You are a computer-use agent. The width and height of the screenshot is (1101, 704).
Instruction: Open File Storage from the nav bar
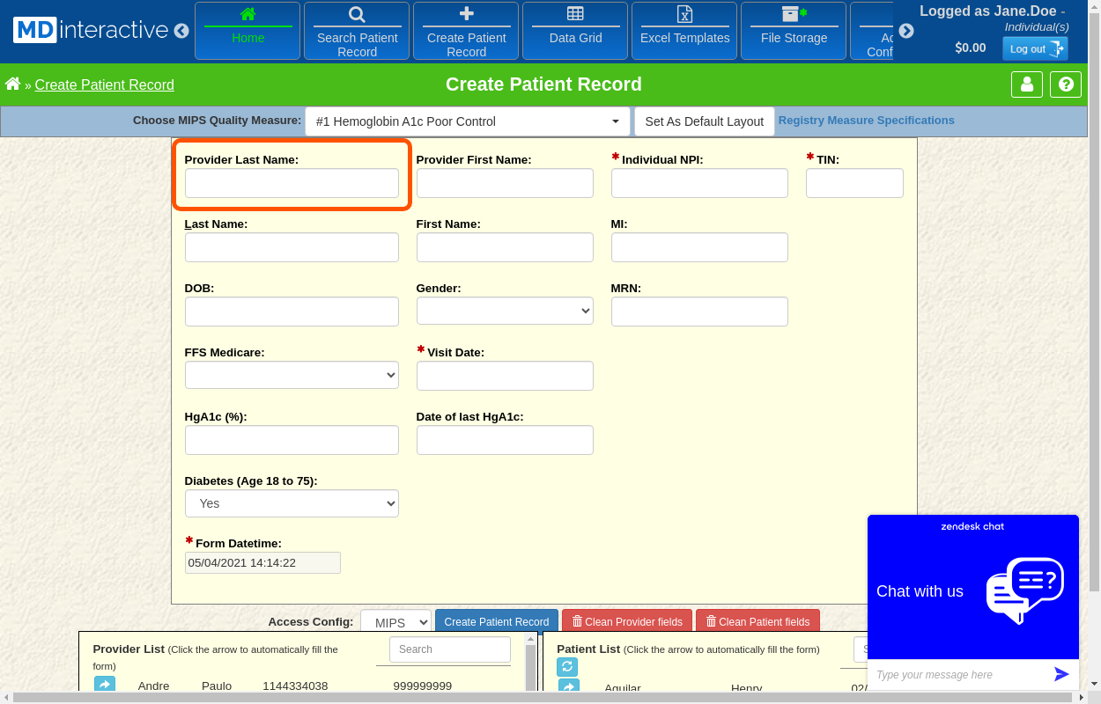click(794, 31)
